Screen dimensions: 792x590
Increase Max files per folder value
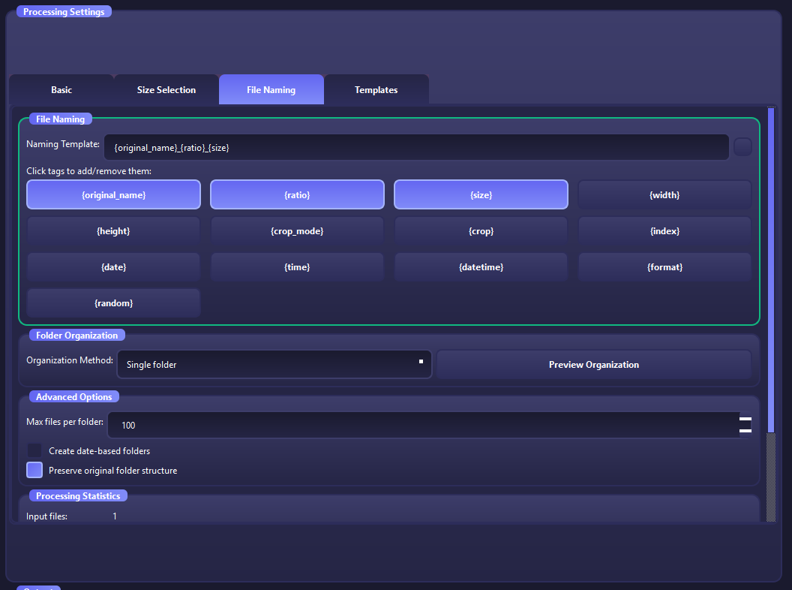click(745, 420)
